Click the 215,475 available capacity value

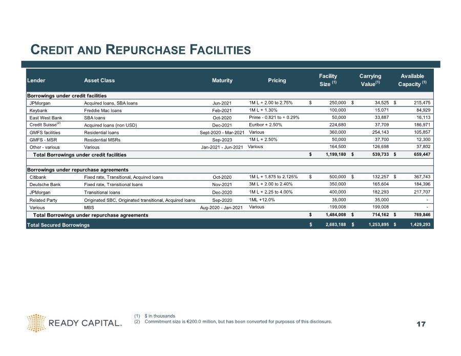(422, 103)
